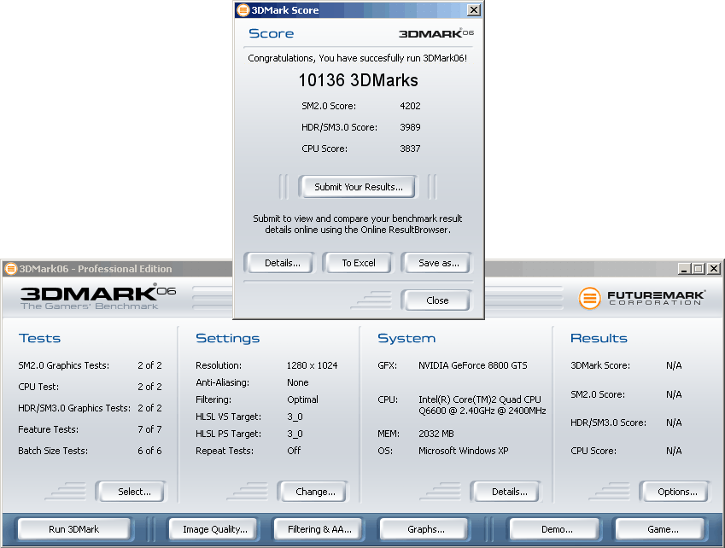Open Filtering & AA... settings

pos(319,529)
